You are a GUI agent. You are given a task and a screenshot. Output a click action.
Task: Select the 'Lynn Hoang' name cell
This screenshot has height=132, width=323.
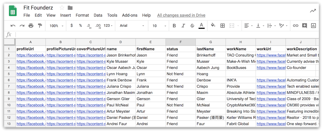(x=121, y=74)
